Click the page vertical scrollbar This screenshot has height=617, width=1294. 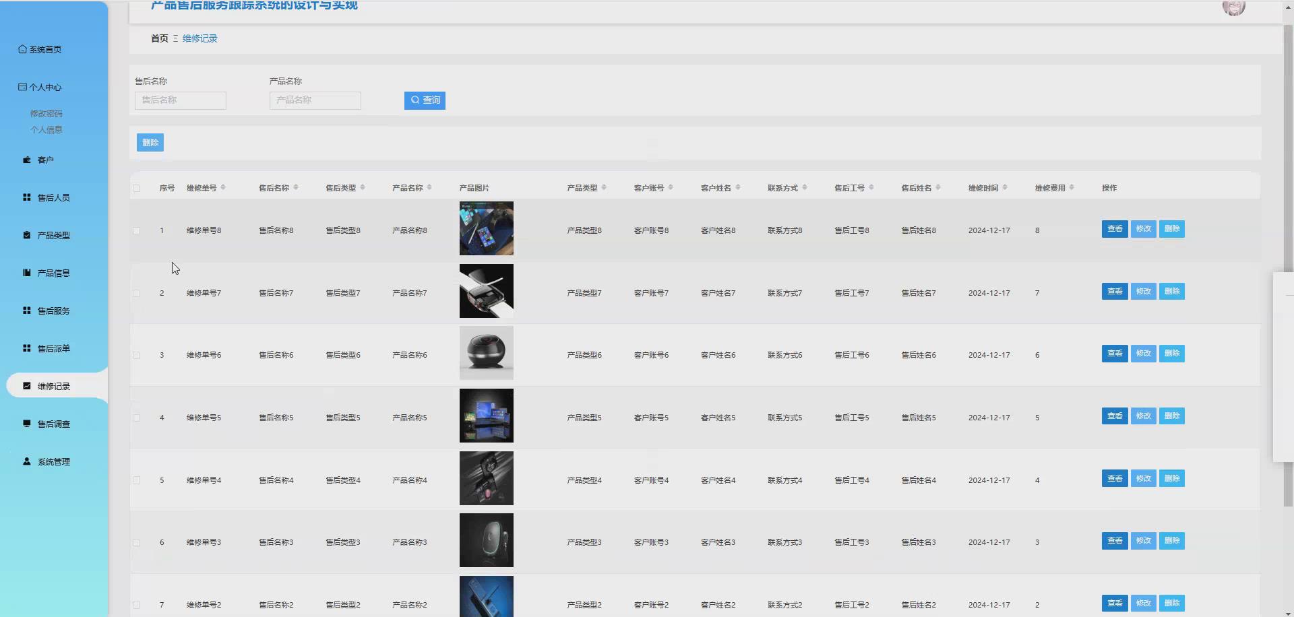1288,266
